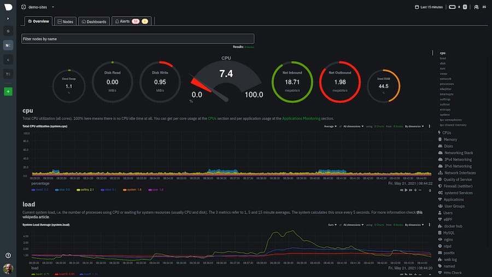Screen dimensions: 492x277
Task: Open the MySQL section in right menu
Action: tap(450, 232)
